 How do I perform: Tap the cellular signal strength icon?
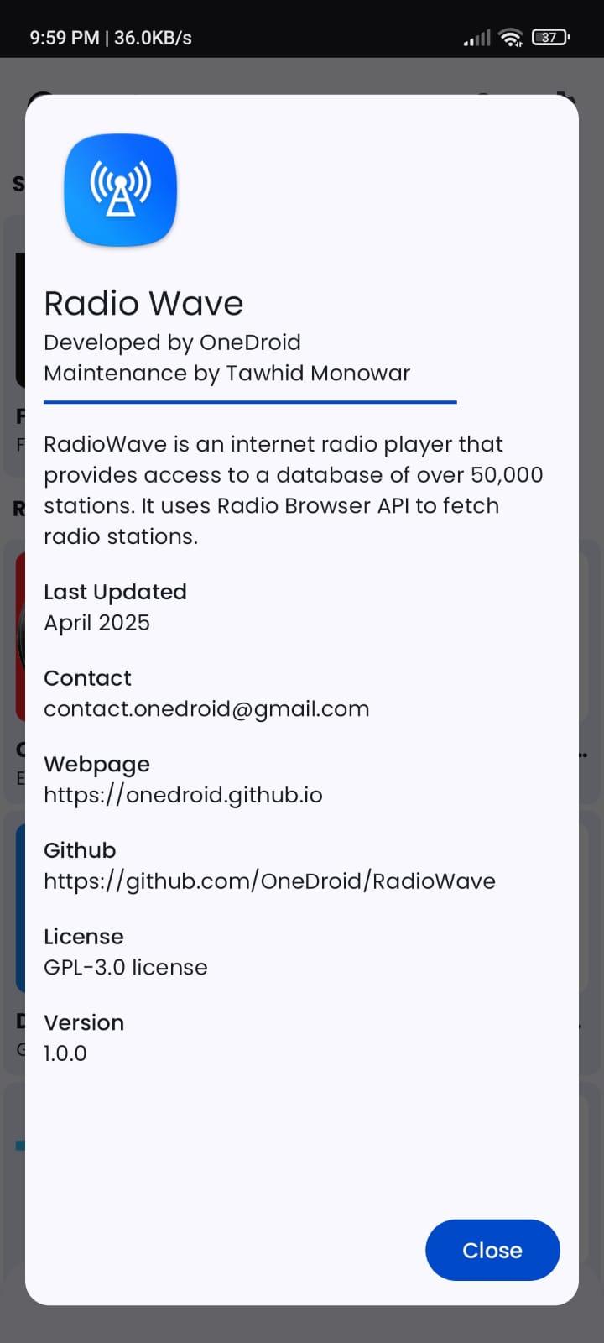476,38
